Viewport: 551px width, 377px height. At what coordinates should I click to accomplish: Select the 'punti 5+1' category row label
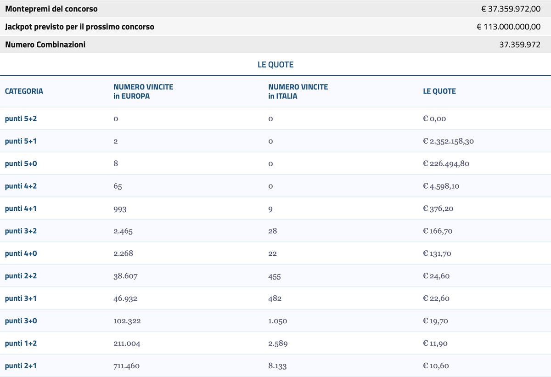click(21, 141)
